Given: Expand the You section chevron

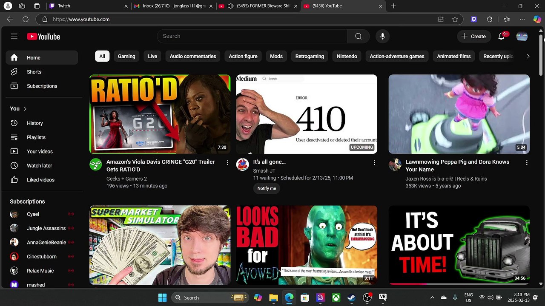Looking at the screenshot, I should click(25, 109).
